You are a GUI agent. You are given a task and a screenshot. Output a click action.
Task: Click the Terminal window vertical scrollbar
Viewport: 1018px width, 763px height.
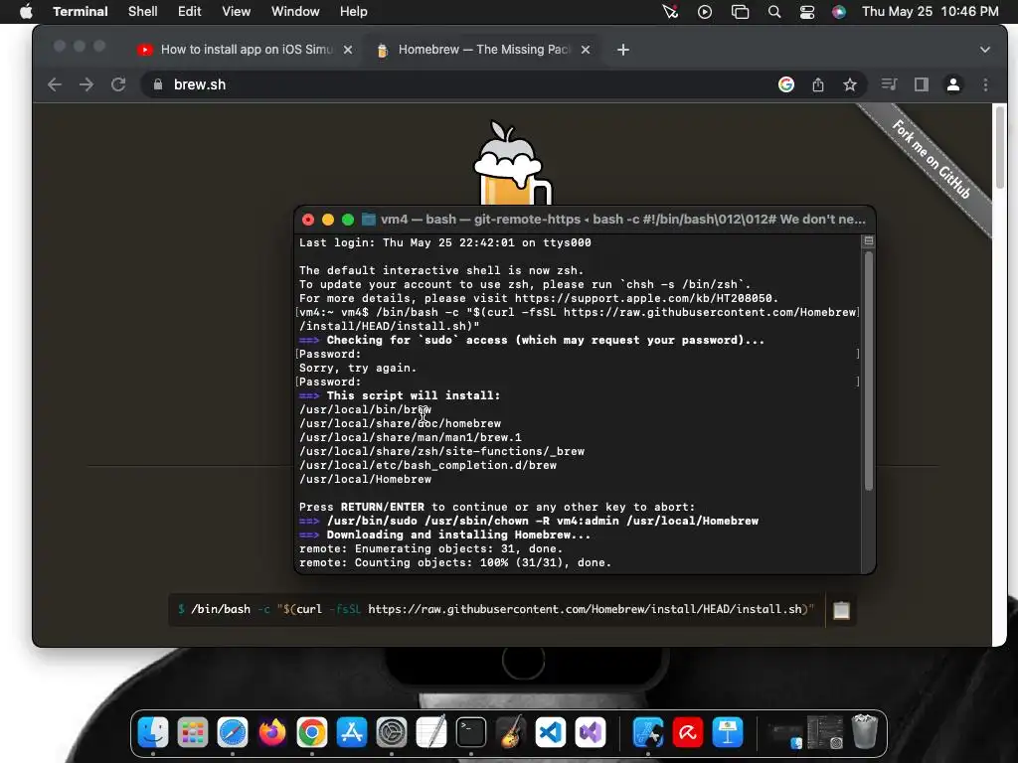point(869,370)
